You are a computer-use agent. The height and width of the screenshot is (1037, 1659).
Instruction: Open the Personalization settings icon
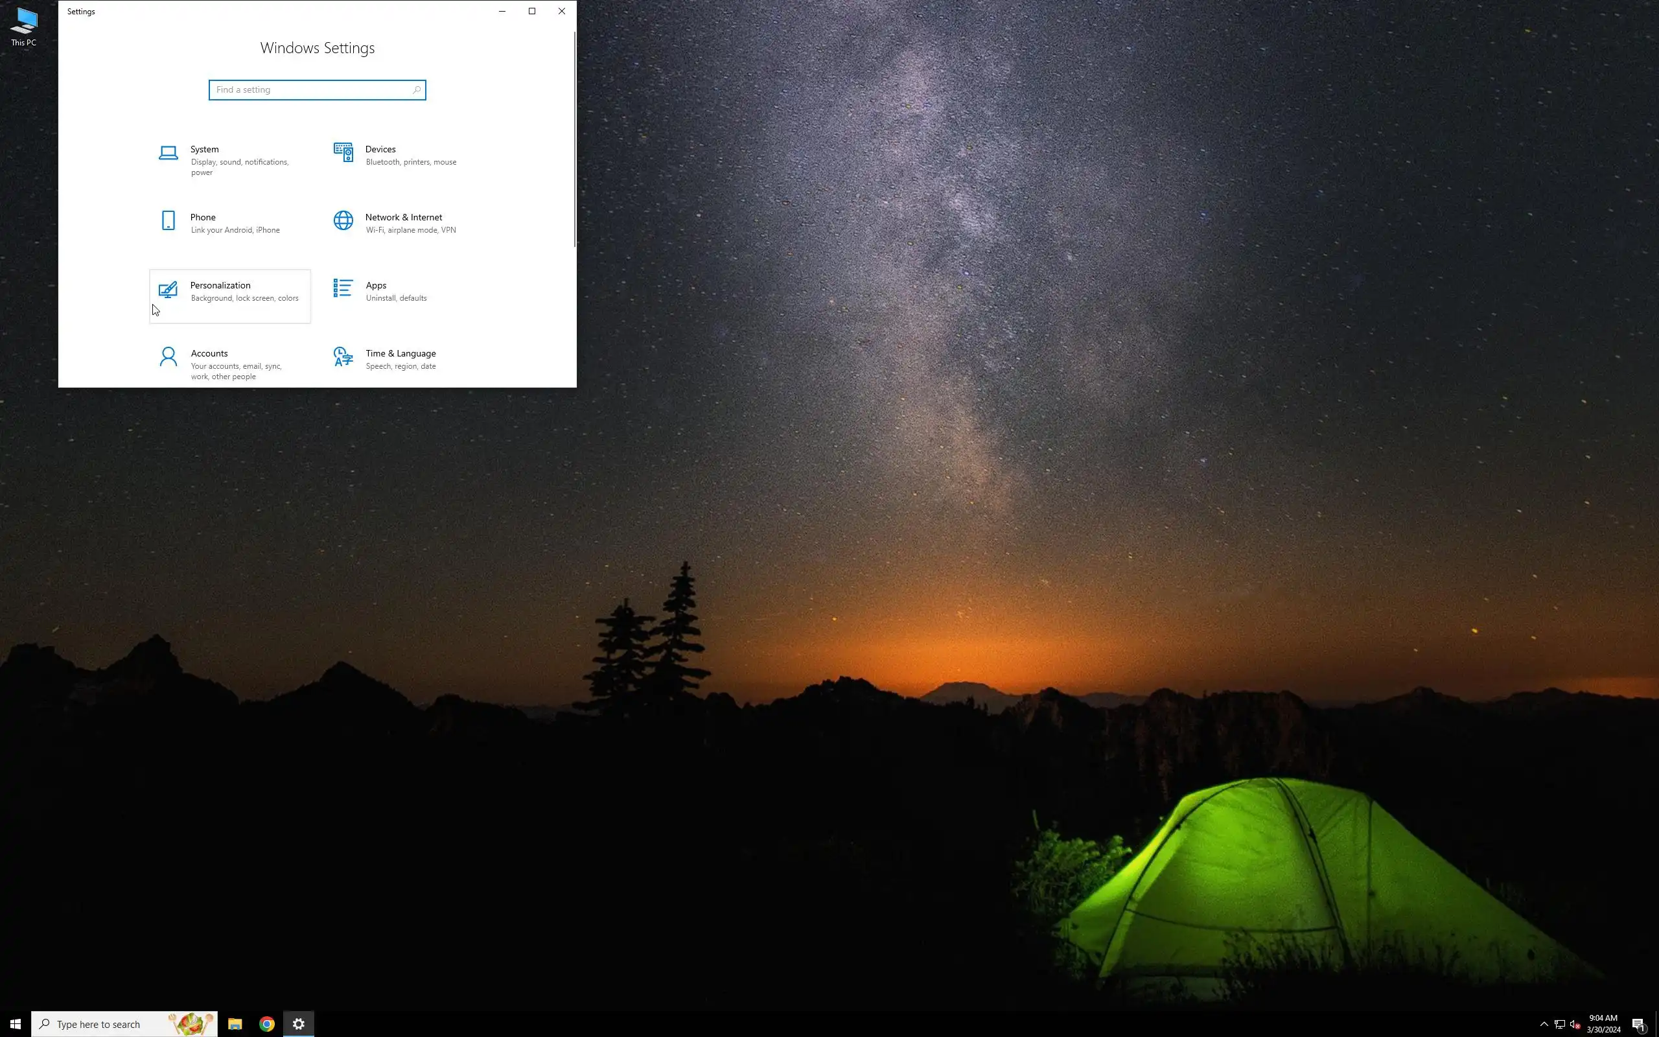(x=168, y=290)
